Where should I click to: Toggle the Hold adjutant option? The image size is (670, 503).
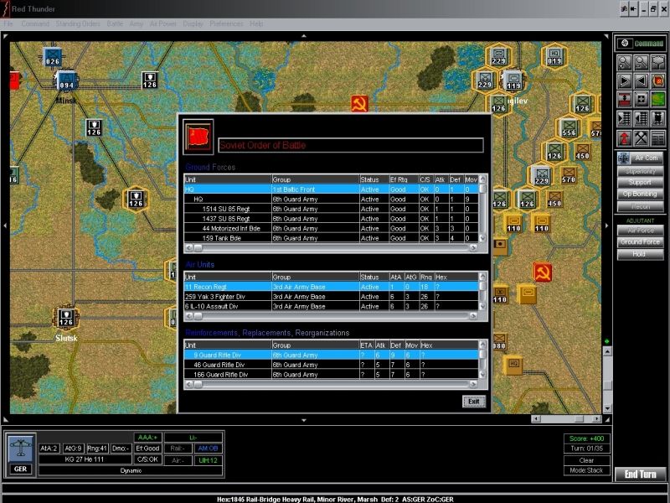pos(641,254)
